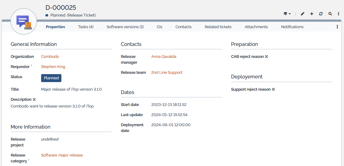The width and height of the screenshot is (344, 166).
Task: Click the magnifier search icon
Action: click(x=330, y=14)
